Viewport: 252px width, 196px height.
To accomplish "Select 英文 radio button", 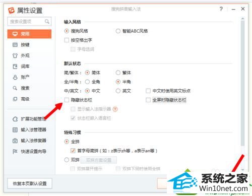I will tap(118, 91).
